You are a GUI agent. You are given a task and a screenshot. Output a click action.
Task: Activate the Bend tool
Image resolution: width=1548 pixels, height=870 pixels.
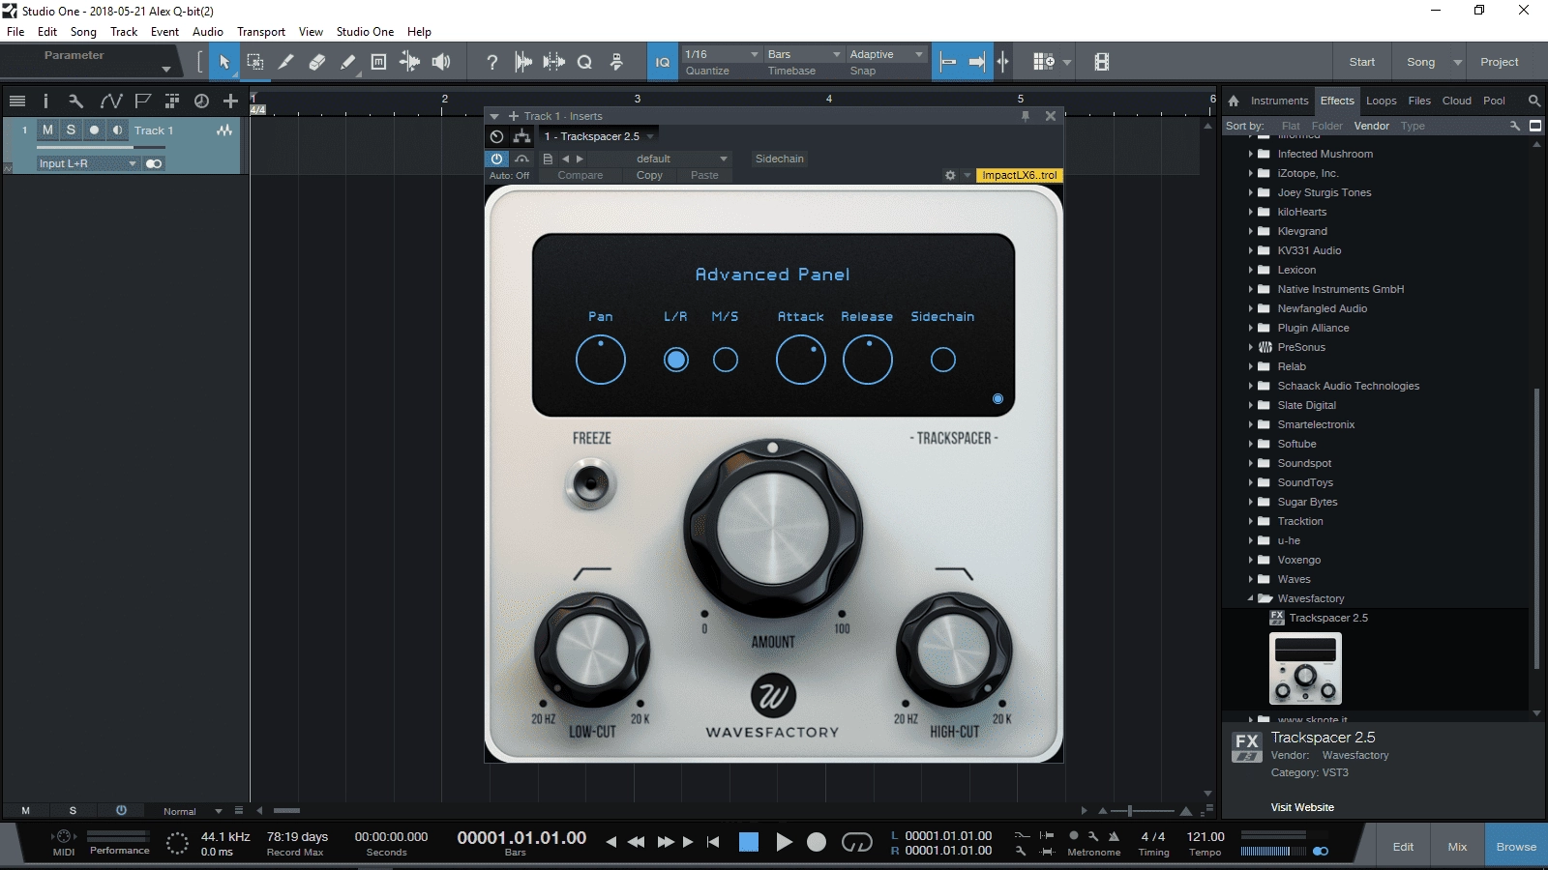[x=409, y=62]
